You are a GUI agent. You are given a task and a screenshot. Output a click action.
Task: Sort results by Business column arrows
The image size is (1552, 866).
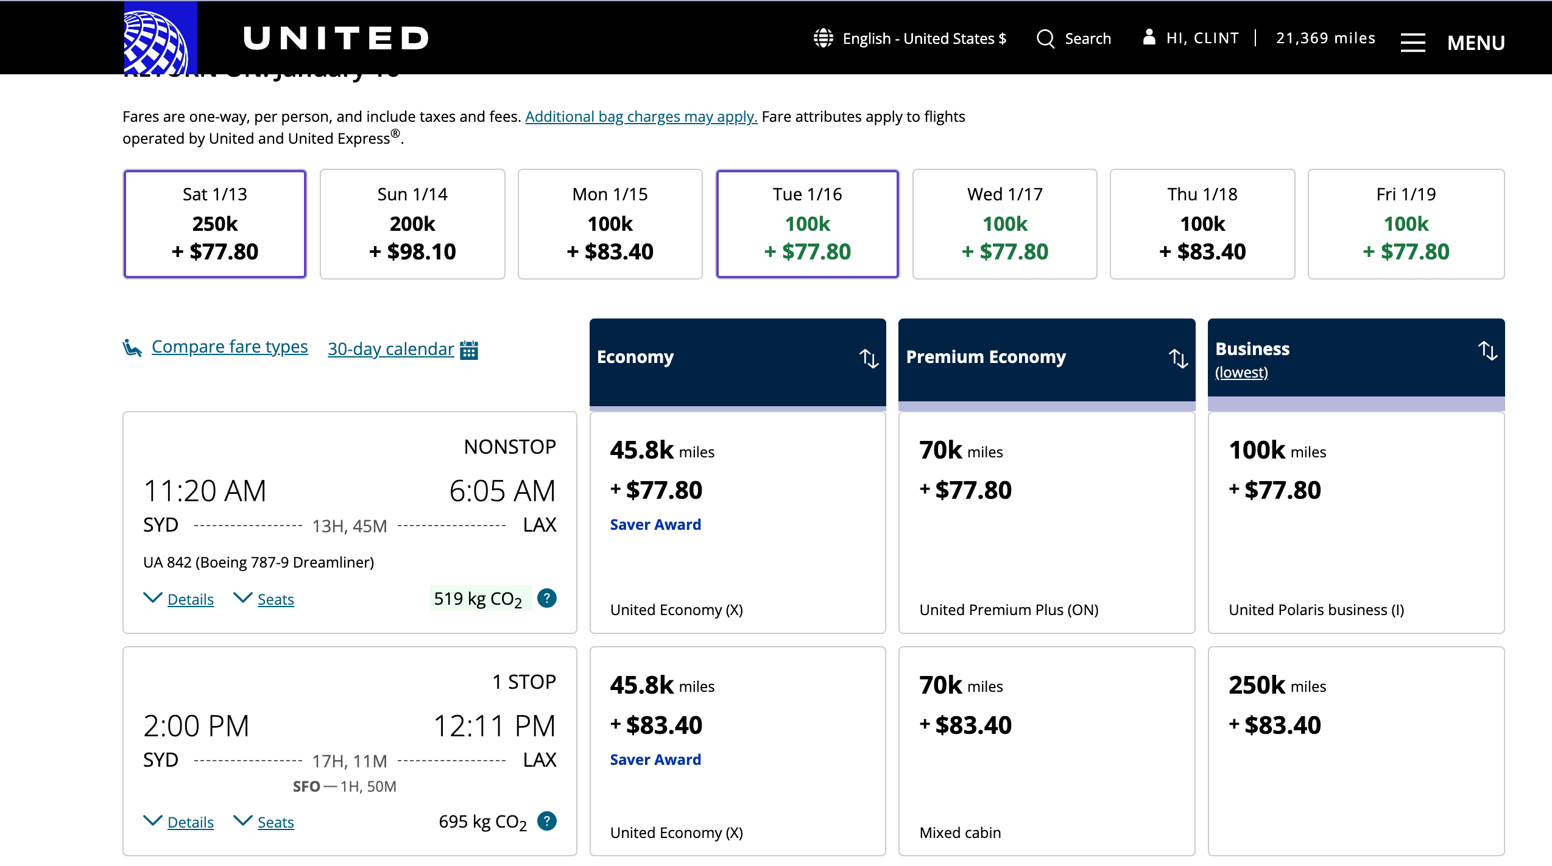click(1487, 350)
